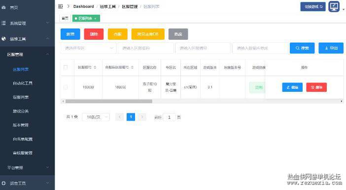Focus the 请输入区服名称 input field
This screenshot has height=190, width=346.
click(x=145, y=48)
